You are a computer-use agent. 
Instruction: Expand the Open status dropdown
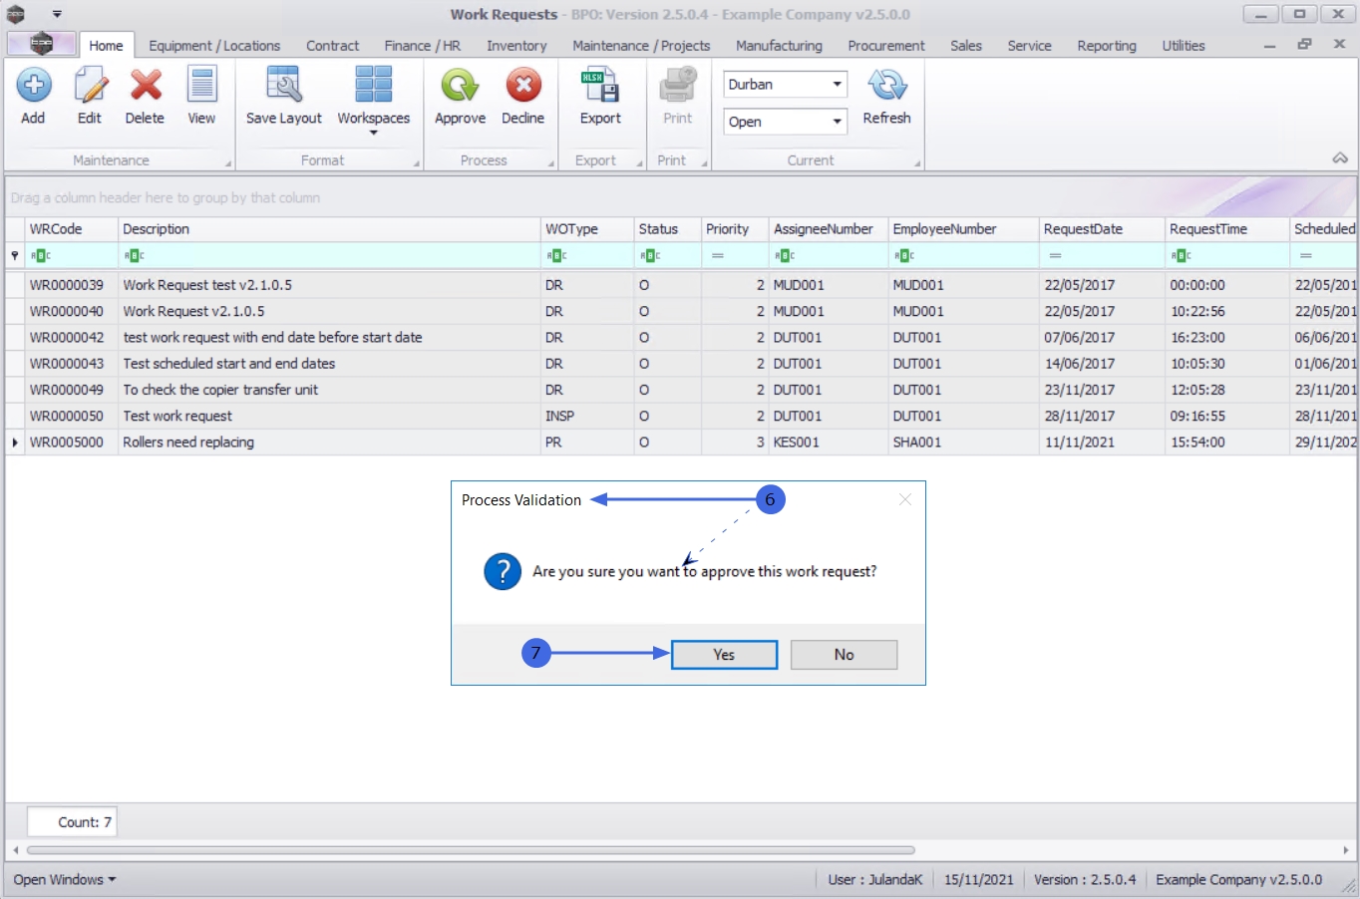click(837, 122)
